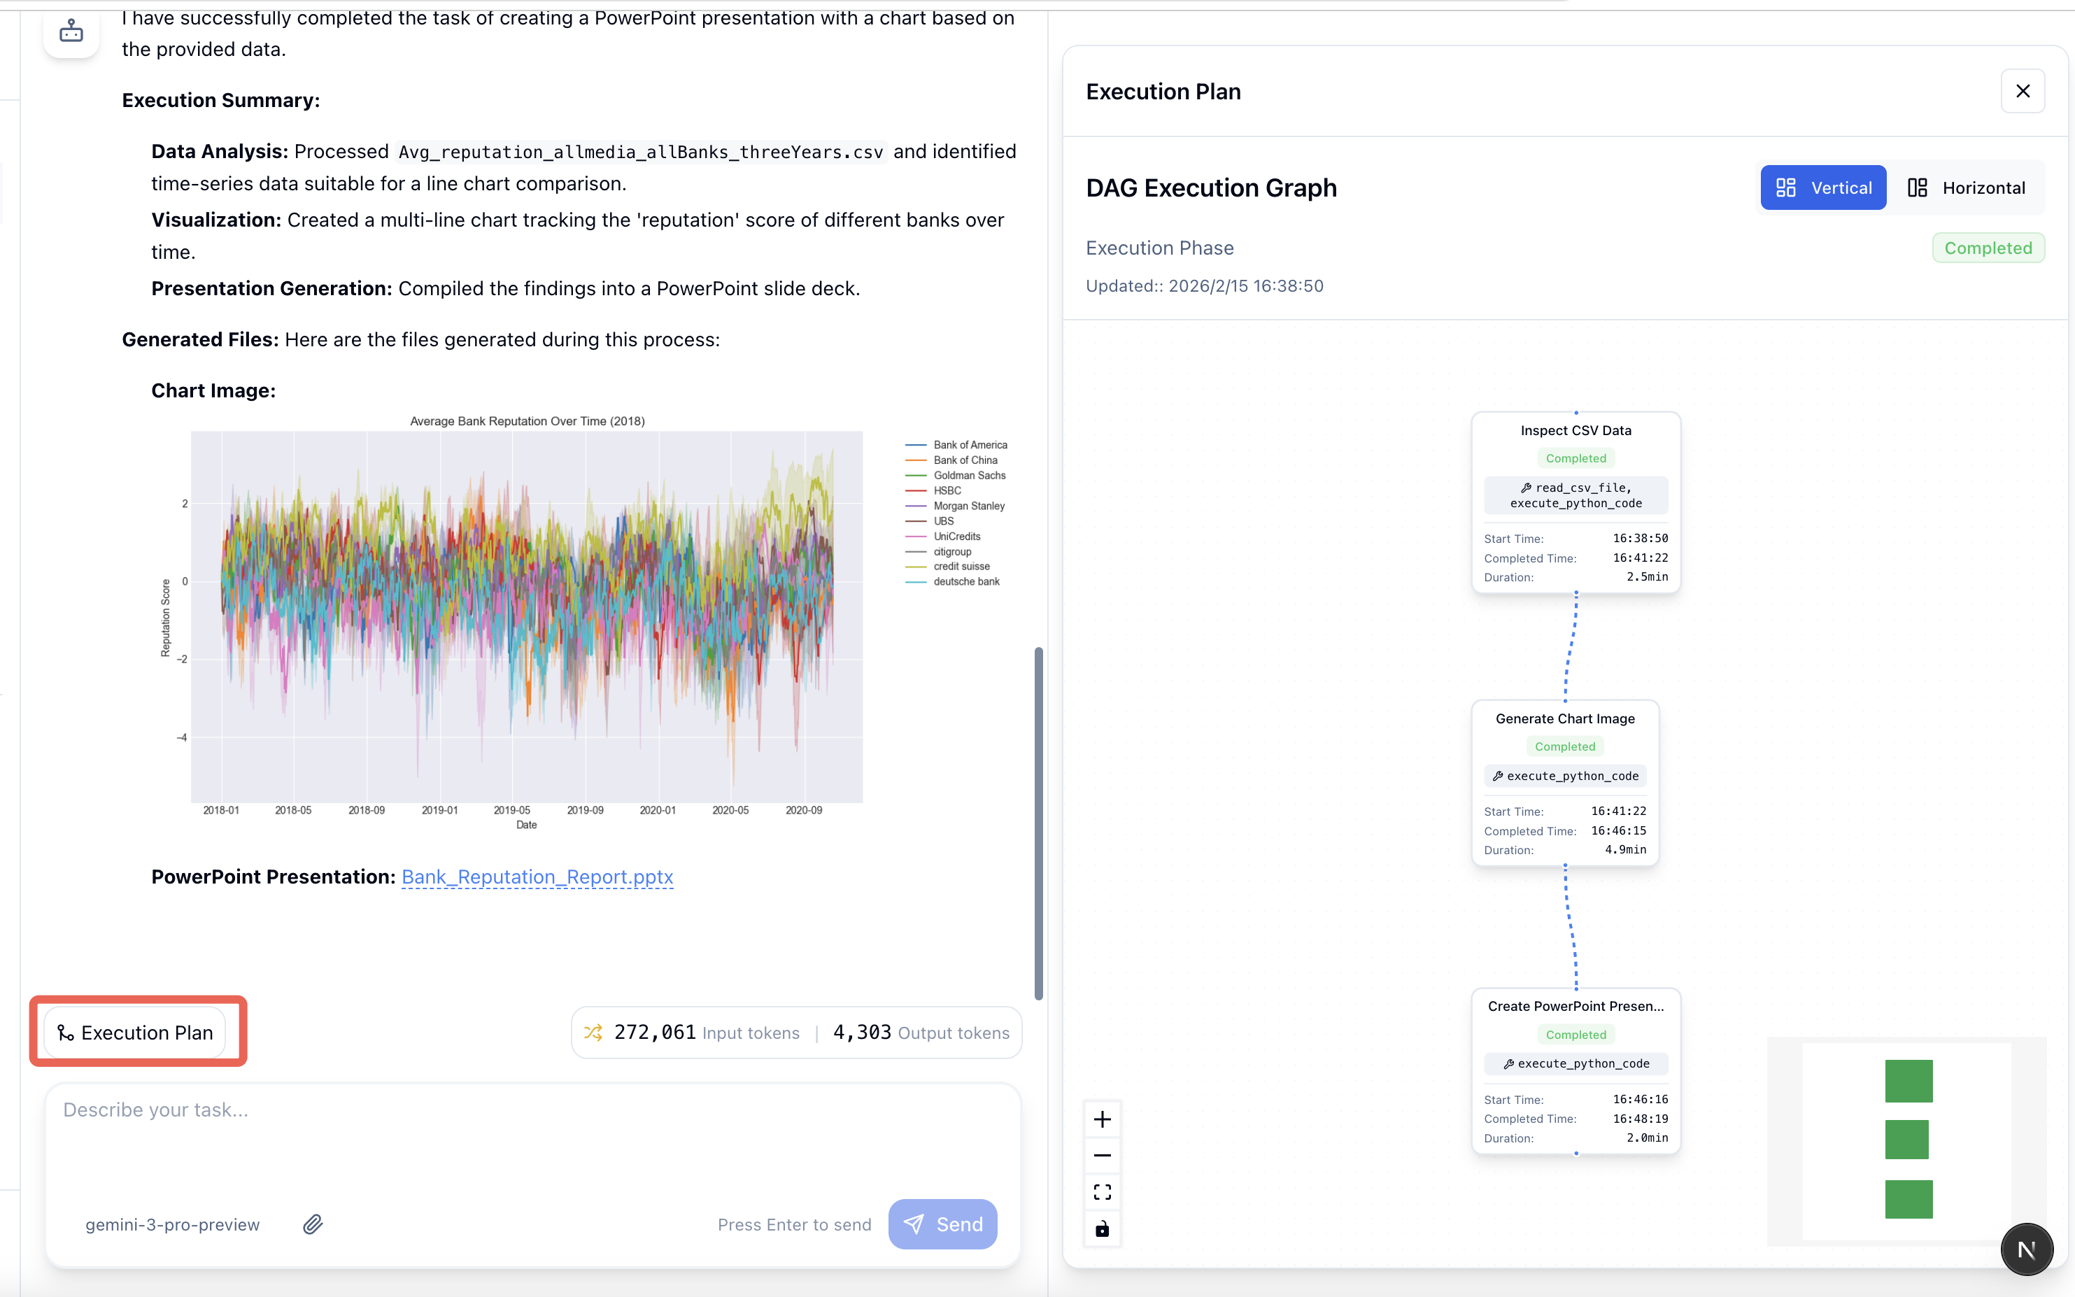Open the Execution Plan button
The width and height of the screenshot is (2075, 1297).
tap(136, 1032)
